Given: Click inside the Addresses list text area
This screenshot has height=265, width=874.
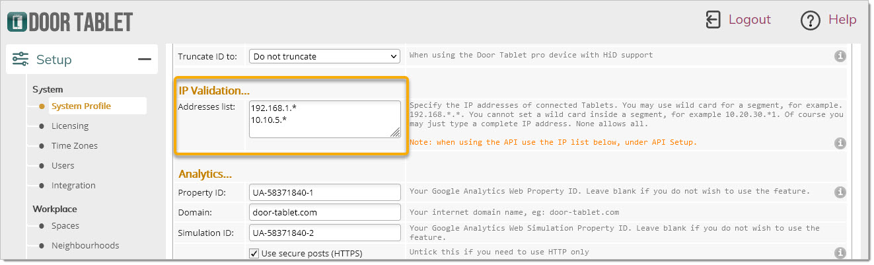Looking at the screenshot, I should (x=324, y=119).
